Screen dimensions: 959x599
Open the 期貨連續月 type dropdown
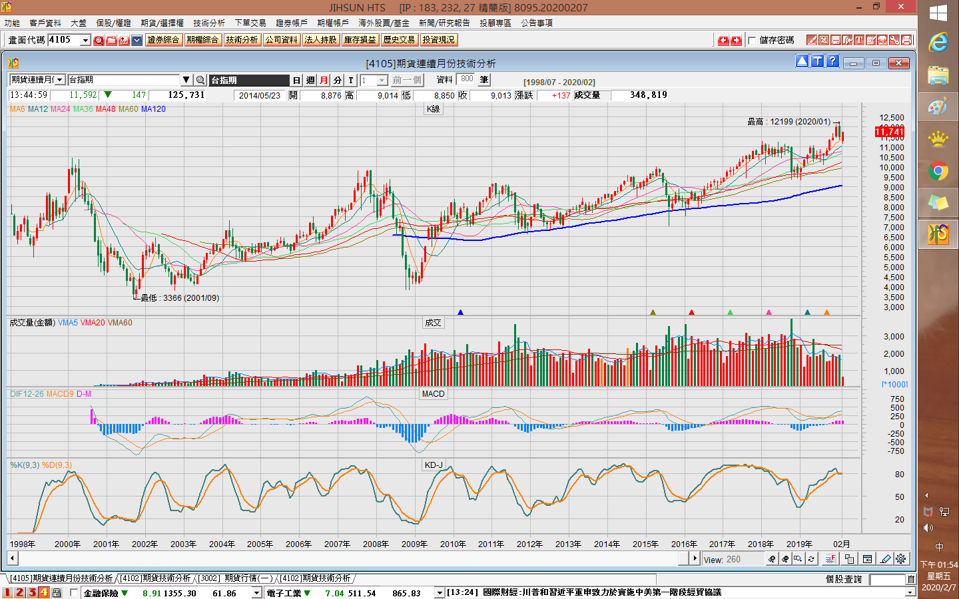coord(59,80)
